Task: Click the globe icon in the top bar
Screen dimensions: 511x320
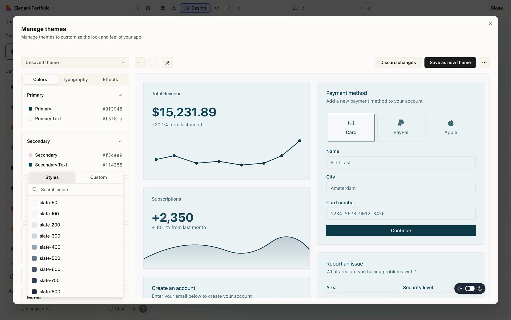Action: tap(163, 8)
